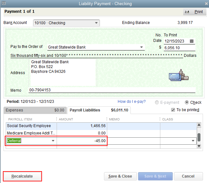The height and width of the screenshot is (183, 209).
Task: Click the Recalculate button
Action: pos(22,176)
